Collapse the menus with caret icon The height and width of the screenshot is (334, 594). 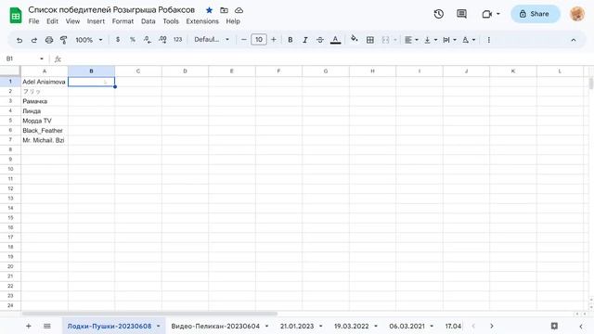(574, 40)
